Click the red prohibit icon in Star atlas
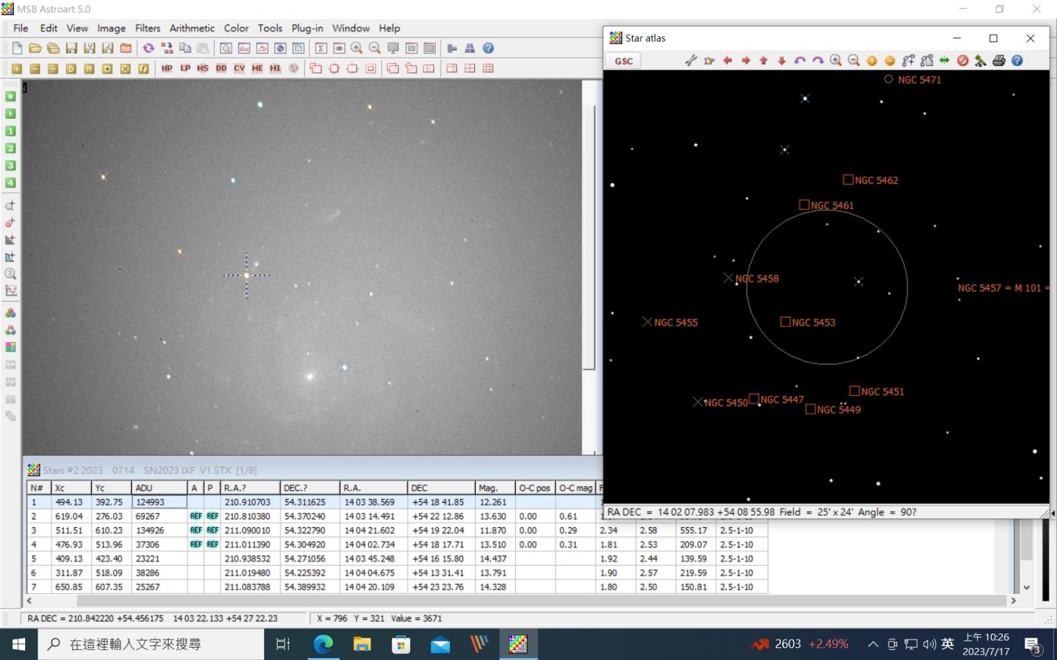The width and height of the screenshot is (1057, 660). [x=963, y=61]
